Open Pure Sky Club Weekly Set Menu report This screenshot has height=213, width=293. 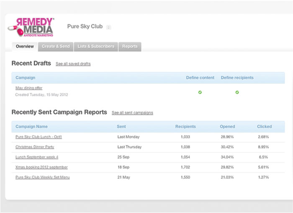(x=42, y=177)
